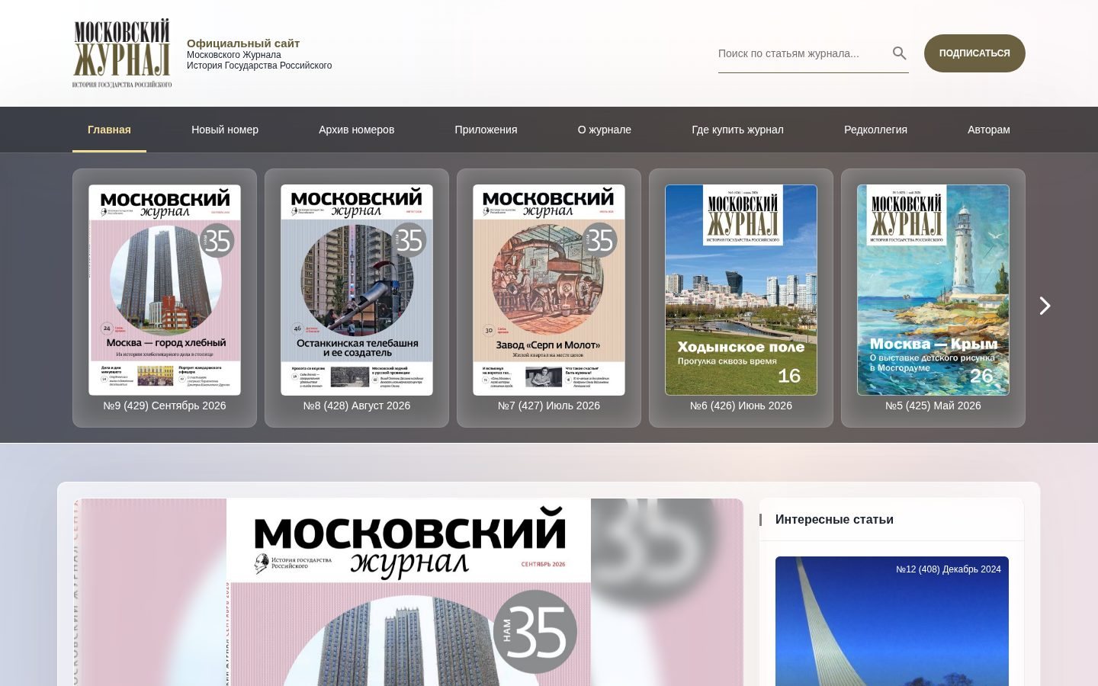Open the large featured September 2026 cover
Viewport: 1098px width, 686px height.
coord(408,592)
